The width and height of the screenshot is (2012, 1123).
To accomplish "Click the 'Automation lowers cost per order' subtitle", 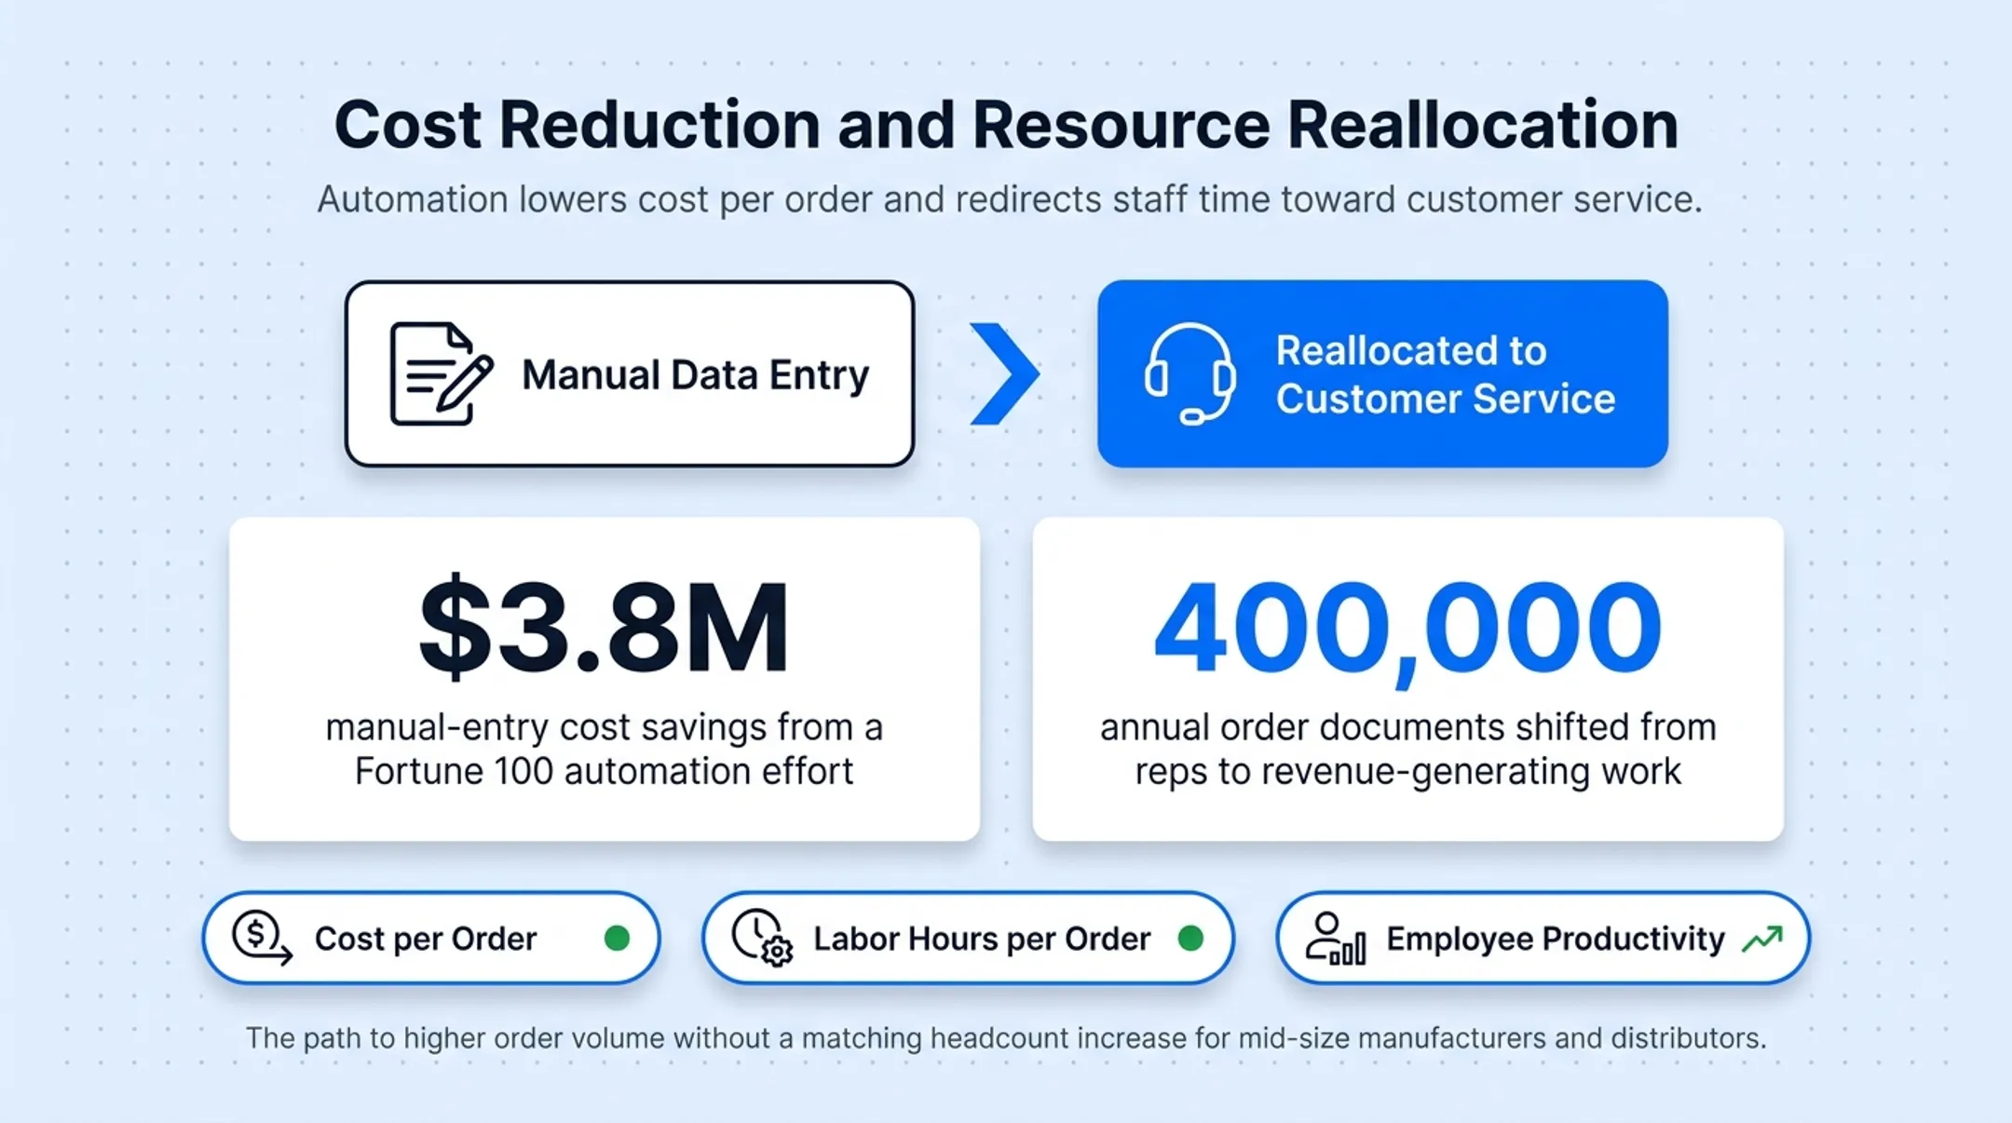I will 1009,199.
